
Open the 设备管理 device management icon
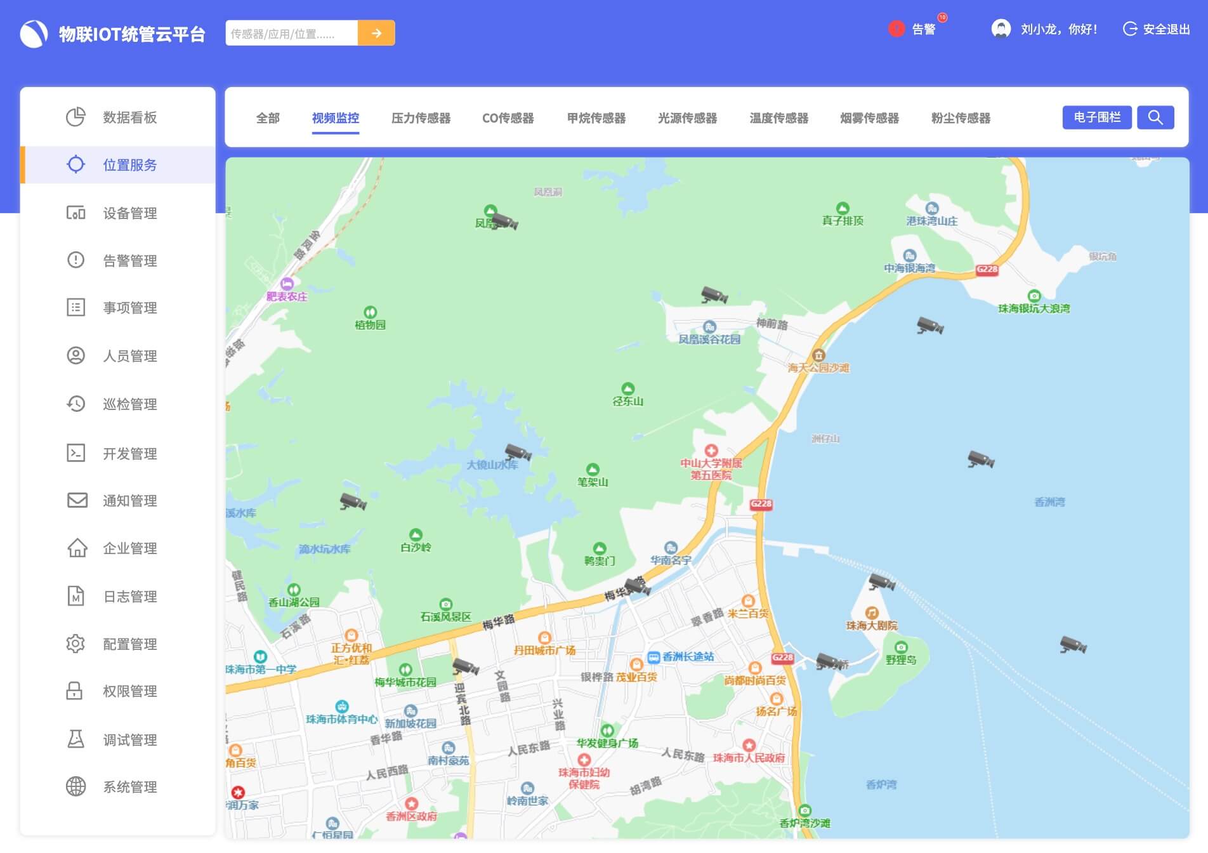76,213
